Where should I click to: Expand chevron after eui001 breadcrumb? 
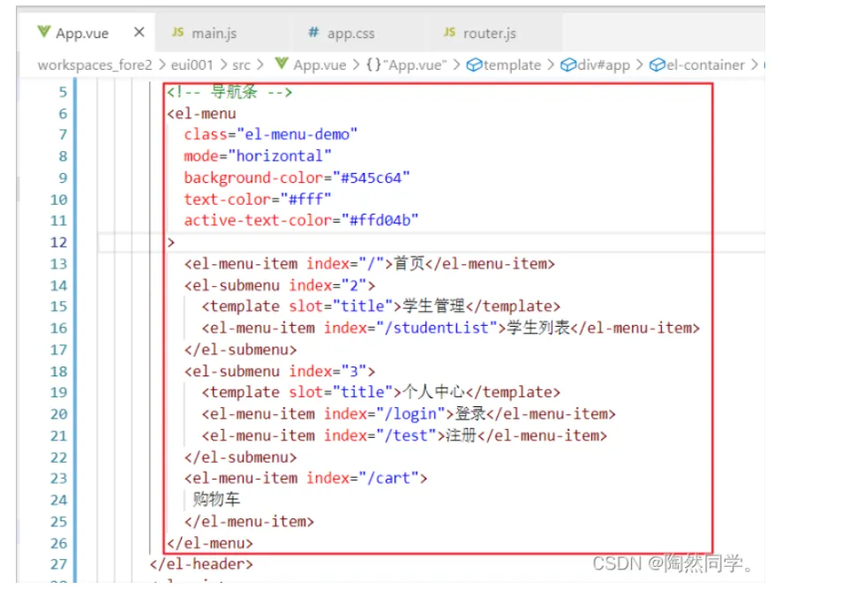pos(222,65)
